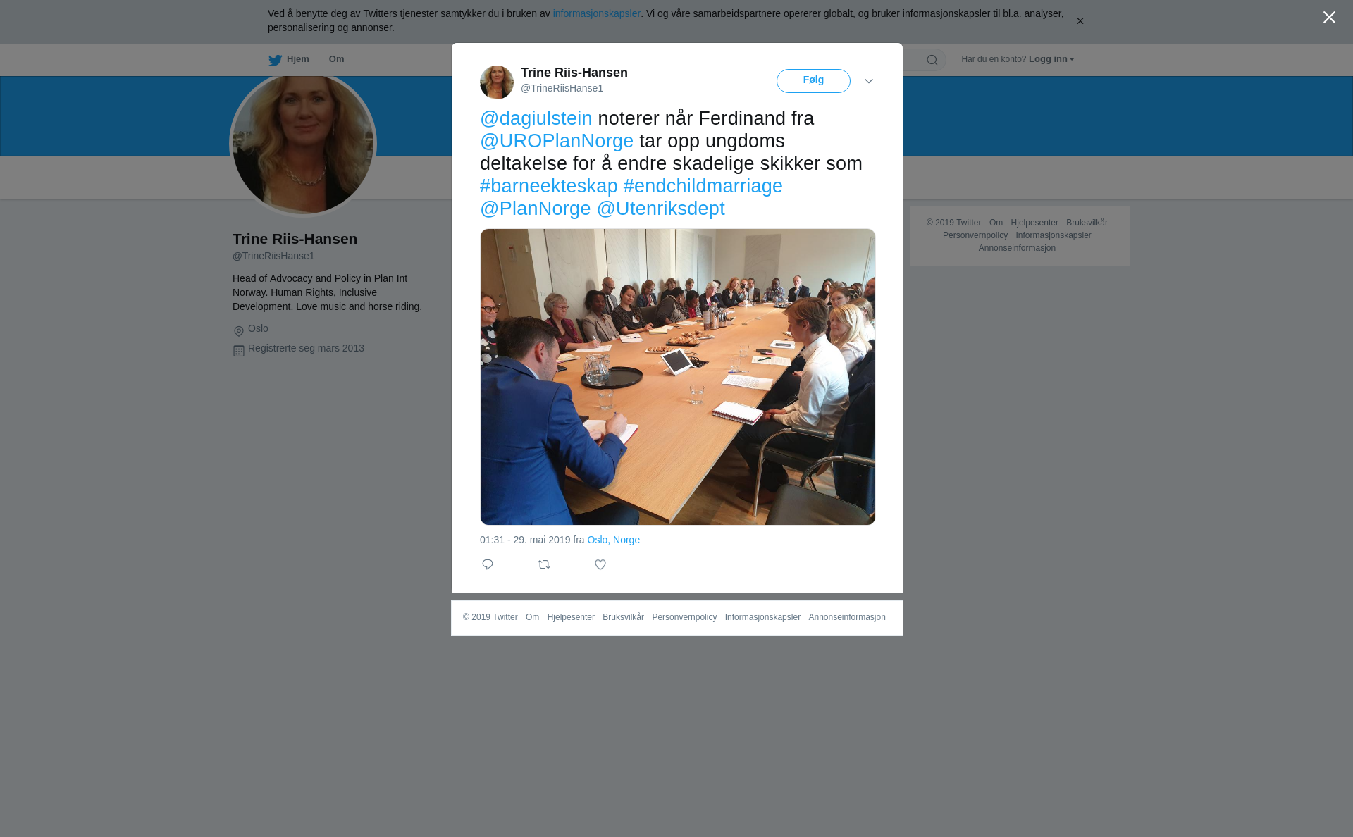Click the Twitter bird Hjem icon
Viewport: 1353px width, 837px height.
pyautogui.click(x=275, y=60)
